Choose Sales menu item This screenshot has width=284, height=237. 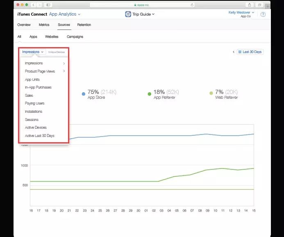[x=29, y=95]
